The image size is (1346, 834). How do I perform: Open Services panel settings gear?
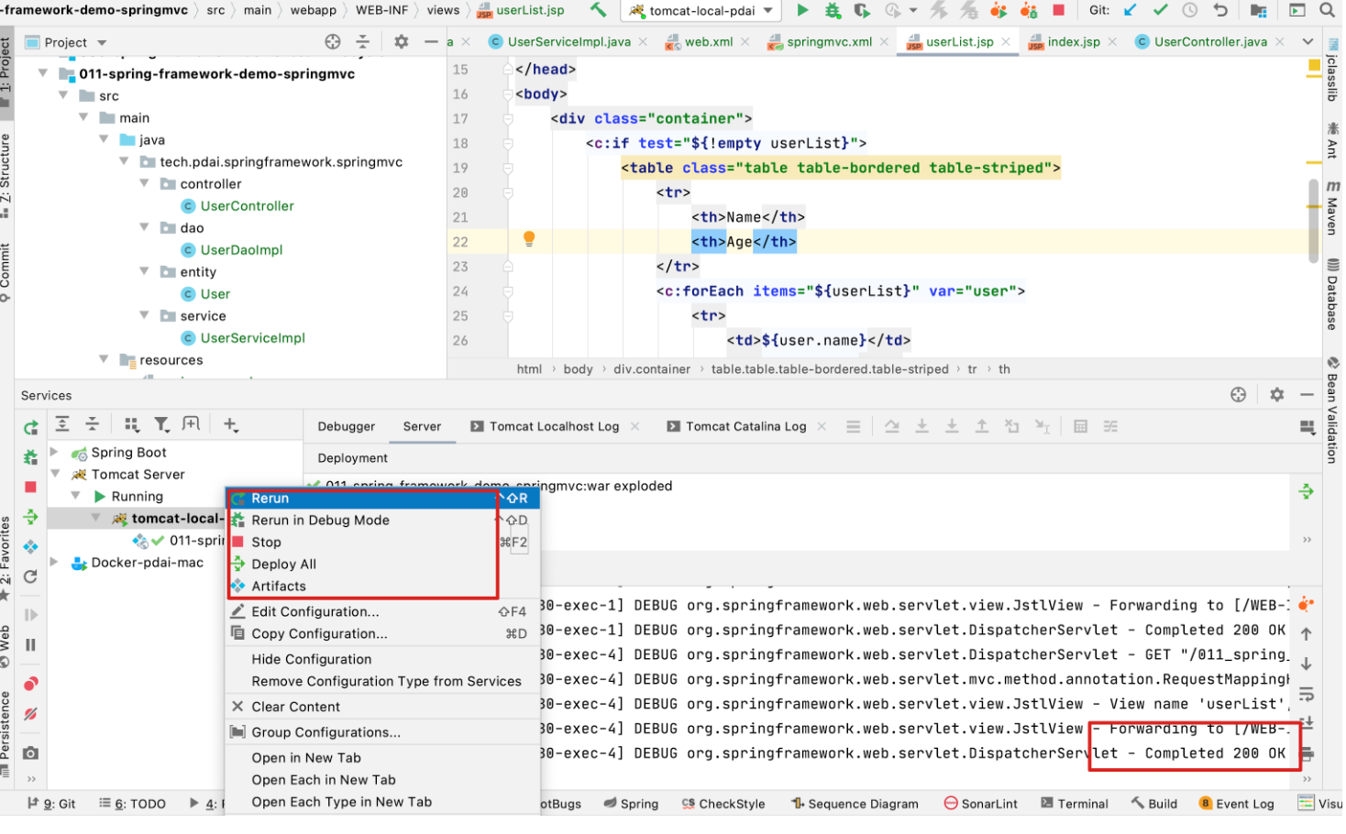point(1276,395)
